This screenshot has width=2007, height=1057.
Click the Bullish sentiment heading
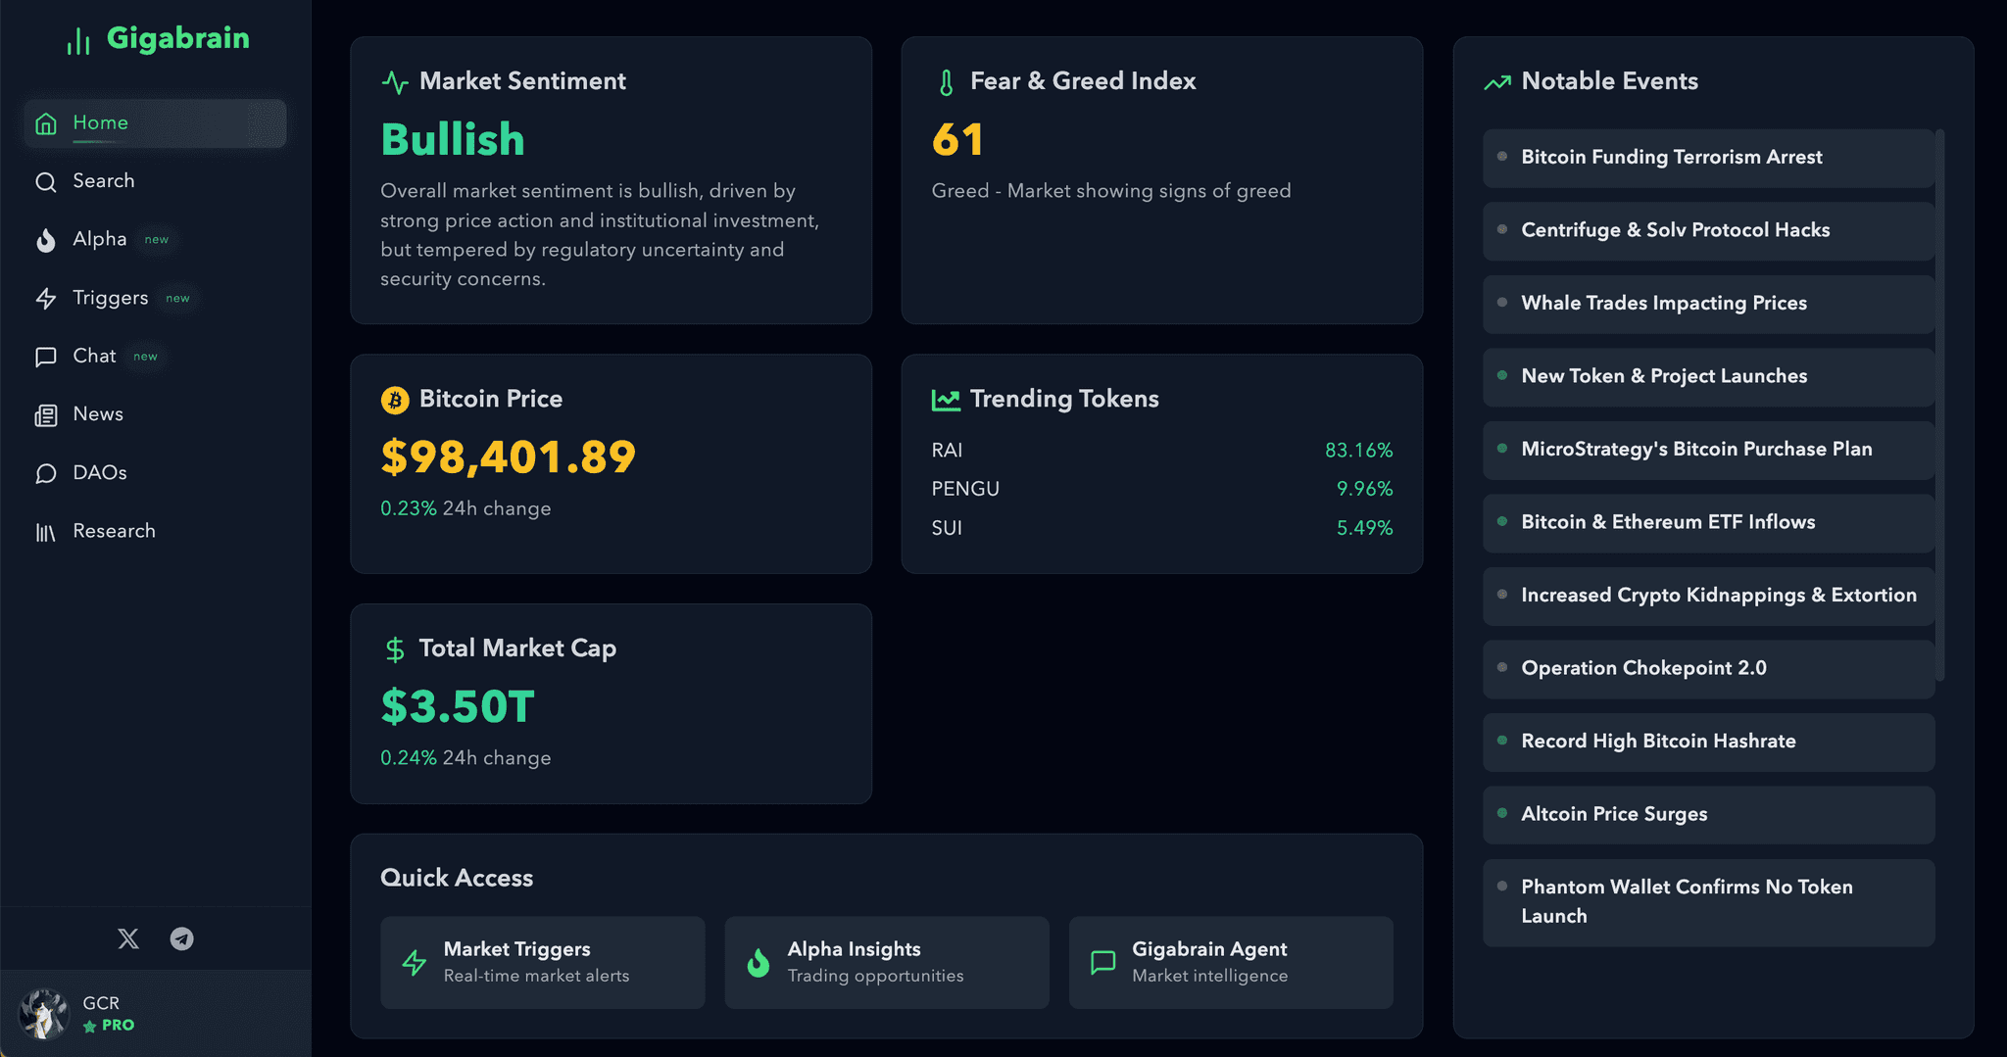(453, 140)
